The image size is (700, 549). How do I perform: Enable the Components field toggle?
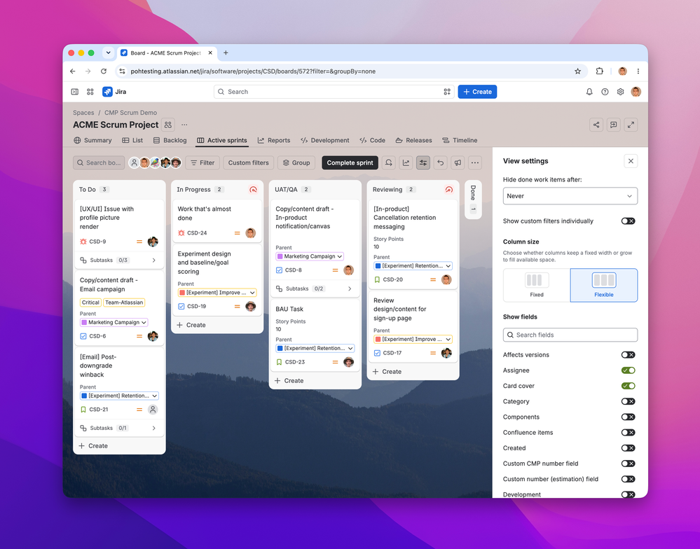[x=628, y=417]
